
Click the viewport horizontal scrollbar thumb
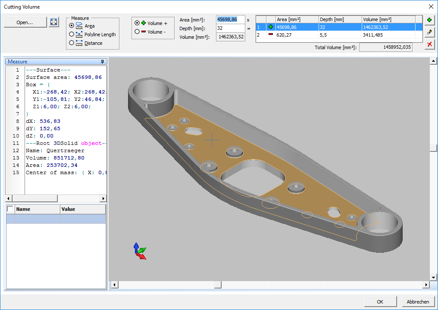(218, 285)
